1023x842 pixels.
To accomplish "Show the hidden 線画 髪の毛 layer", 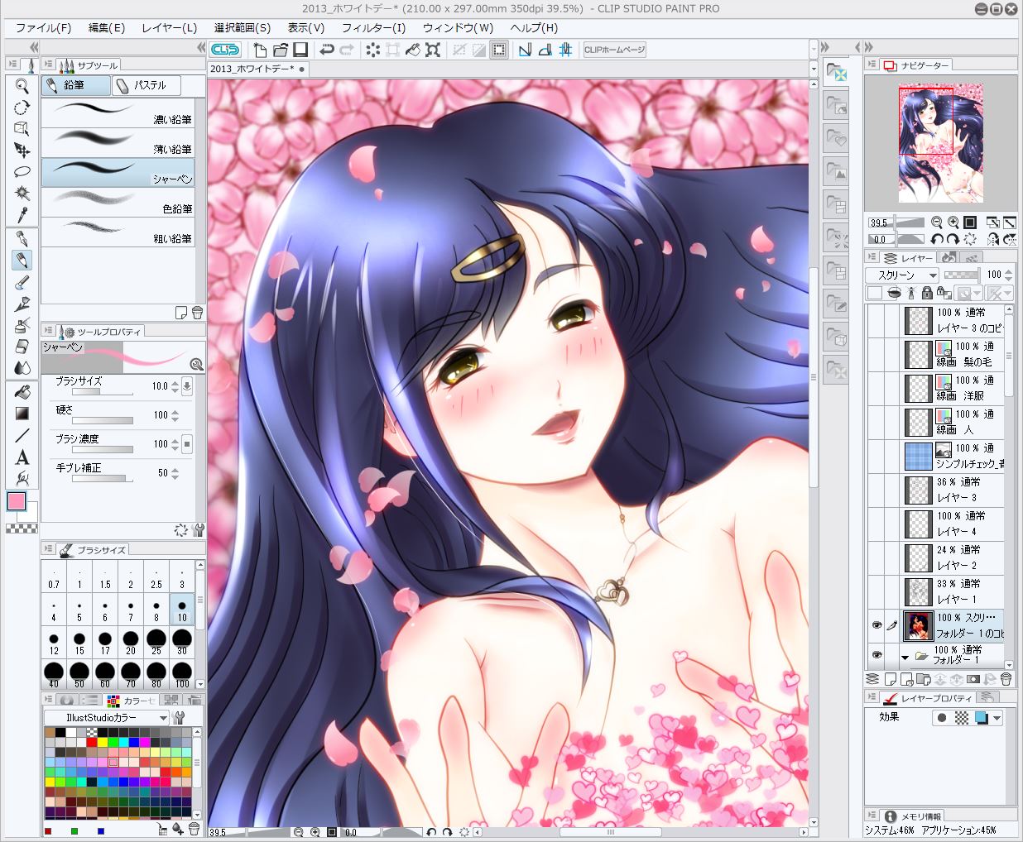I will pyautogui.click(x=877, y=354).
